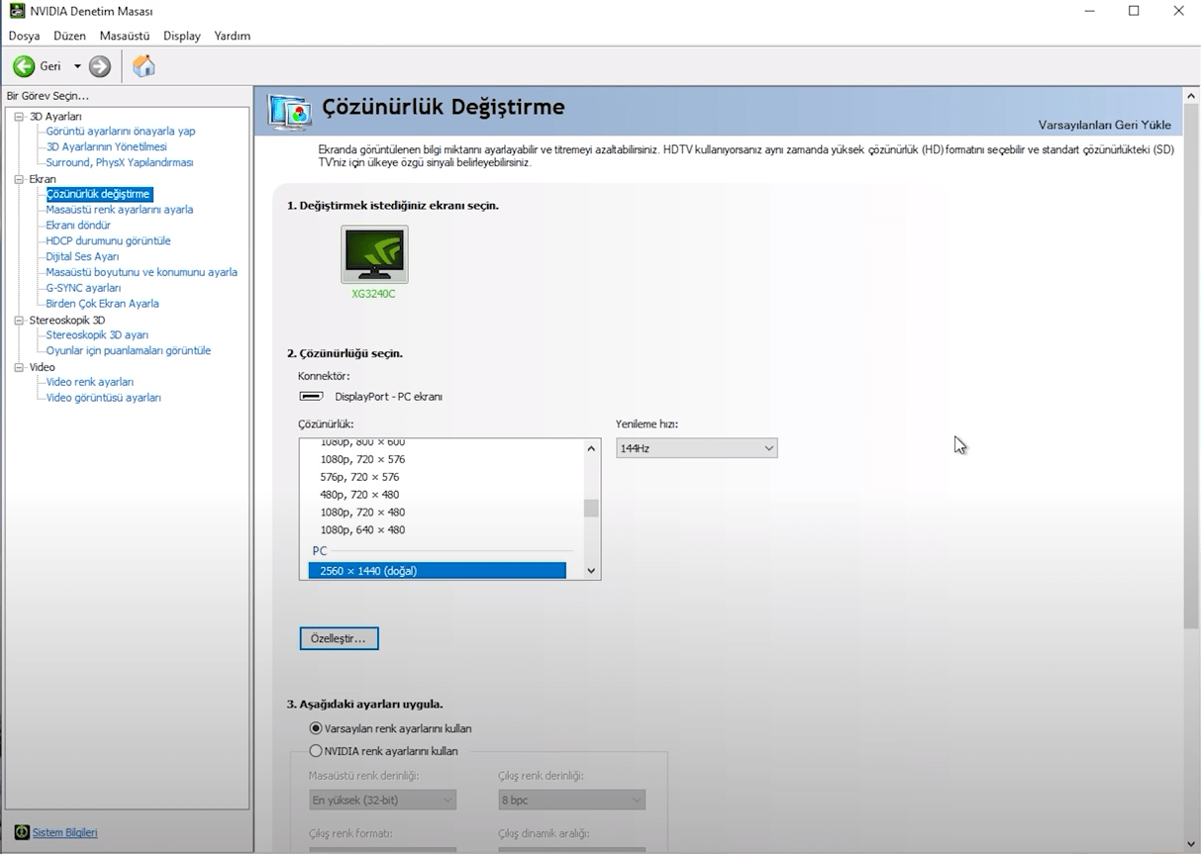Open Video renk ayarları
The width and height of the screenshot is (1201, 854).
click(x=90, y=382)
